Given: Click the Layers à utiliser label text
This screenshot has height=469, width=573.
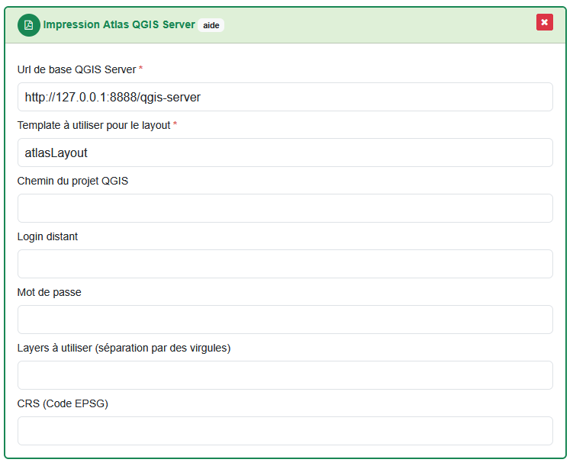Looking at the screenshot, I should pos(124,348).
